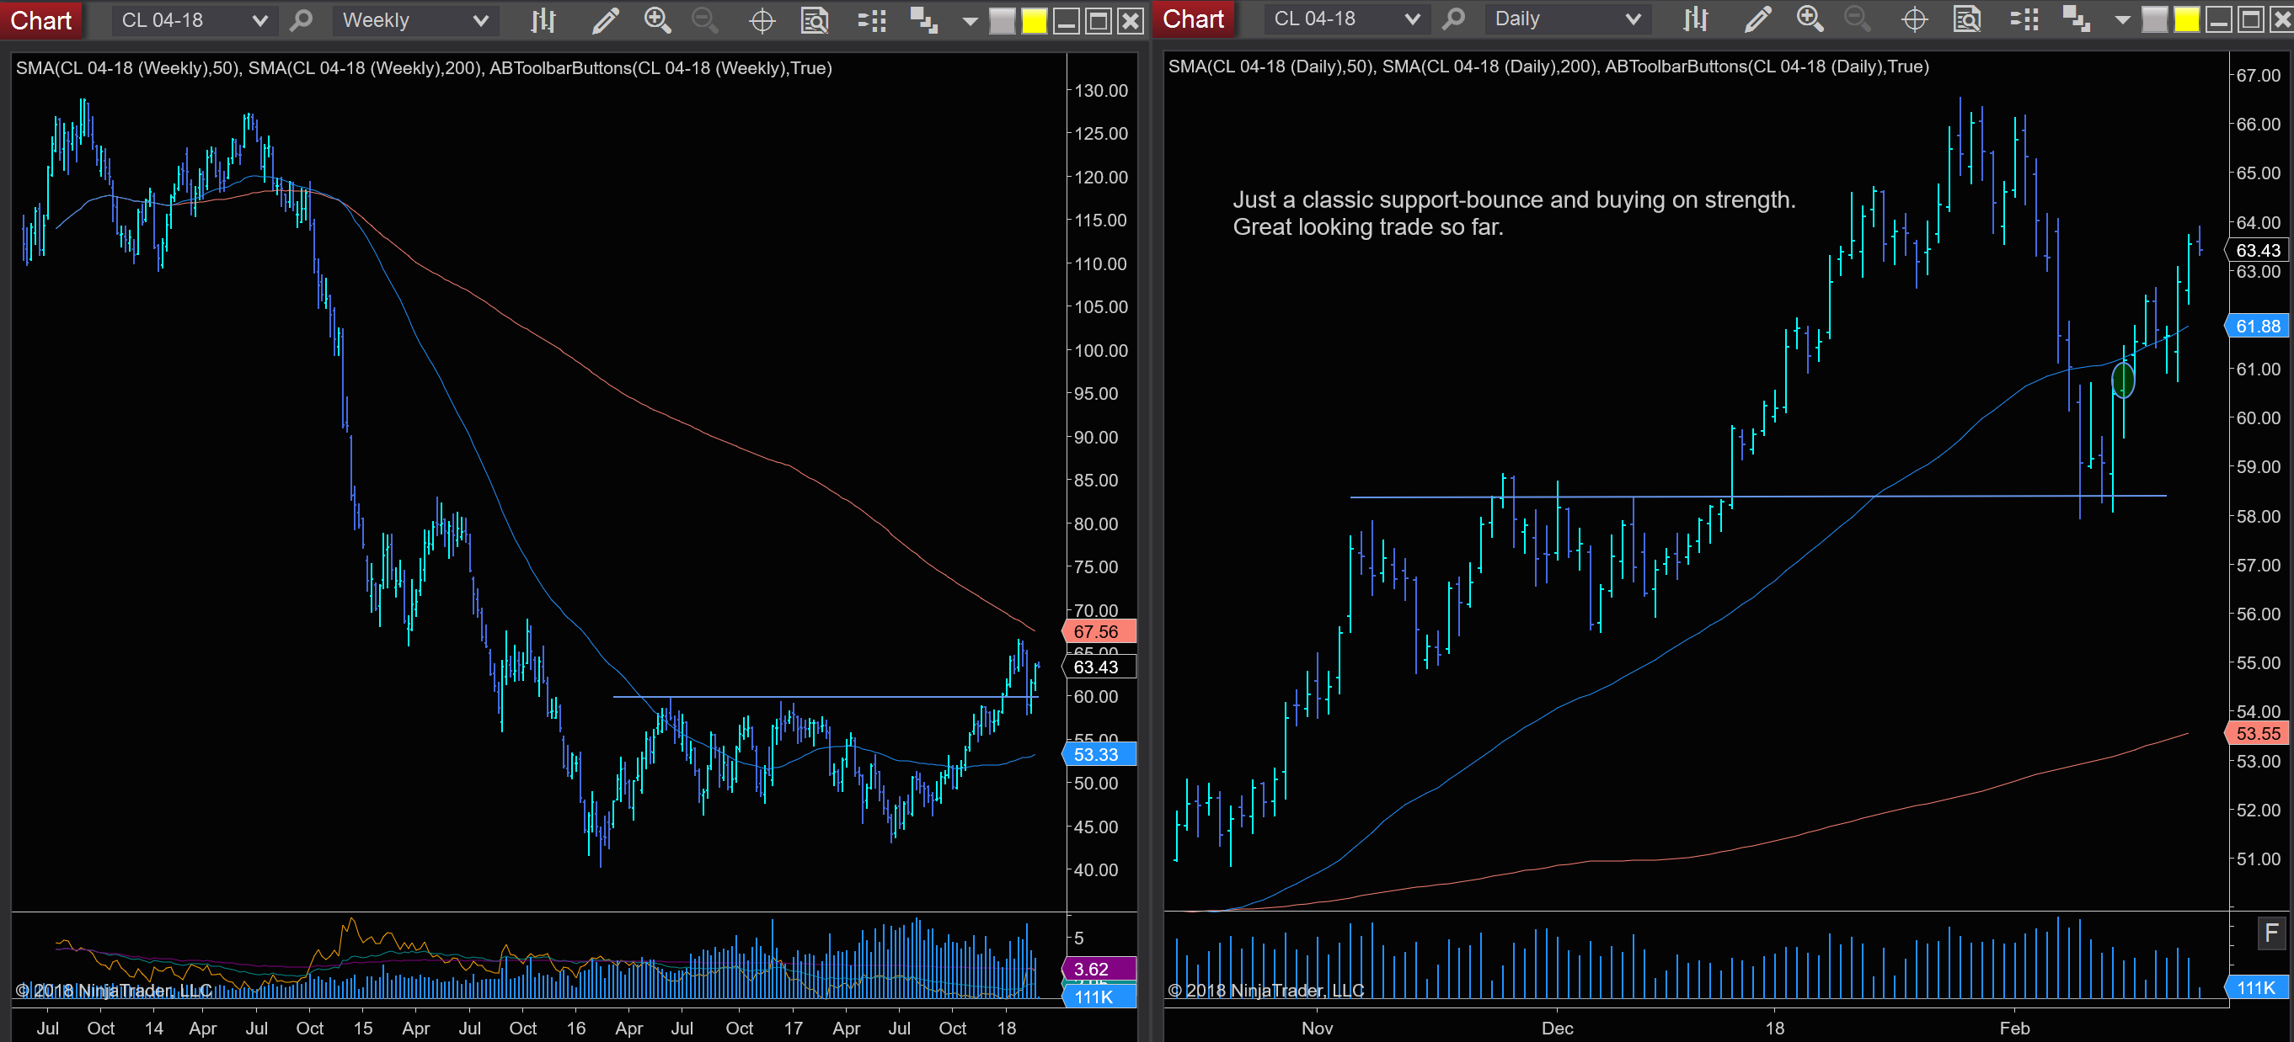Click the weekly chart SMA indicator label text
This screenshot has width=2294, height=1042.
click(424, 67)
